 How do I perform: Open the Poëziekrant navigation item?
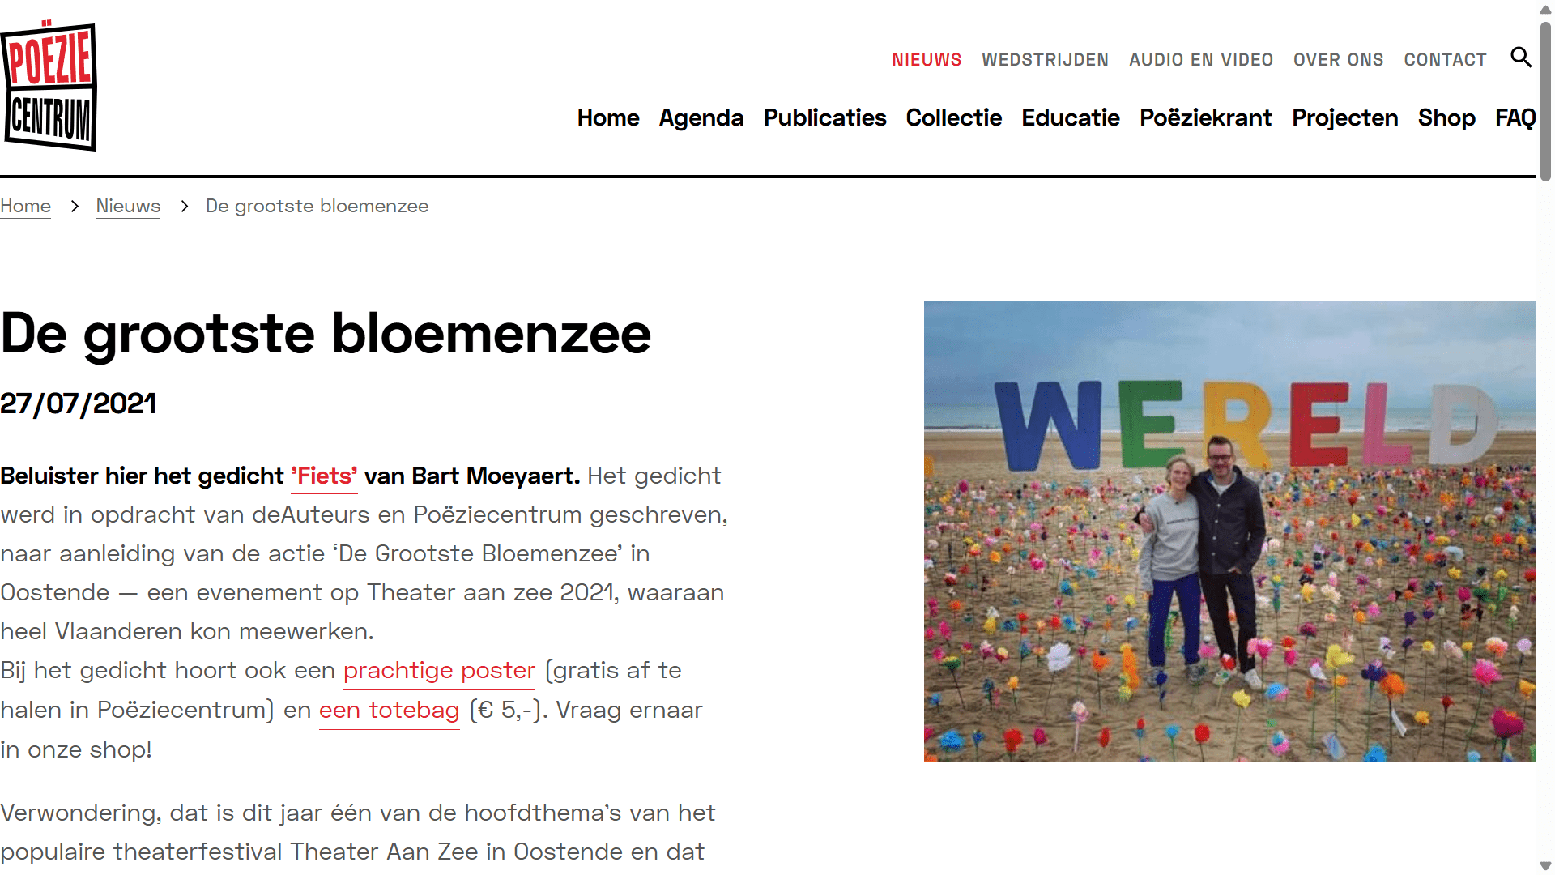(x=1205, y=118)
